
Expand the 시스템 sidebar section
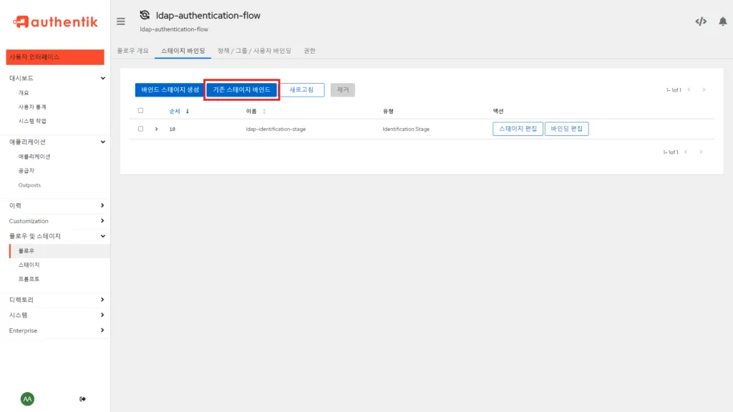click(102, 315)
